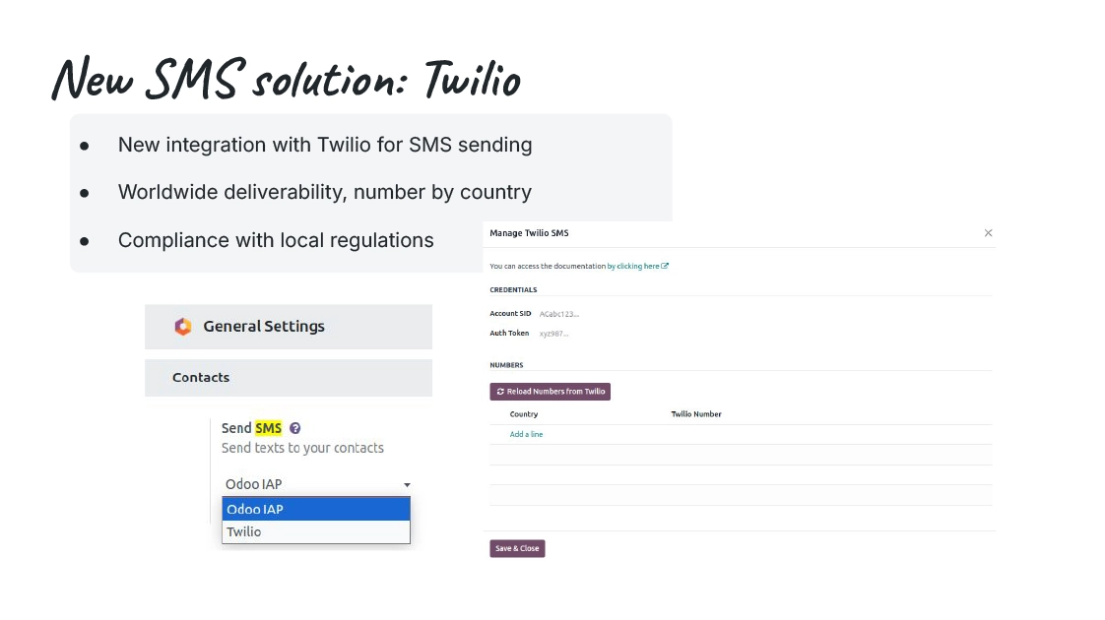Open the Odoo IAP provider combo box
Viewport: 1105px width, 620px height.
tap(316, 484)
